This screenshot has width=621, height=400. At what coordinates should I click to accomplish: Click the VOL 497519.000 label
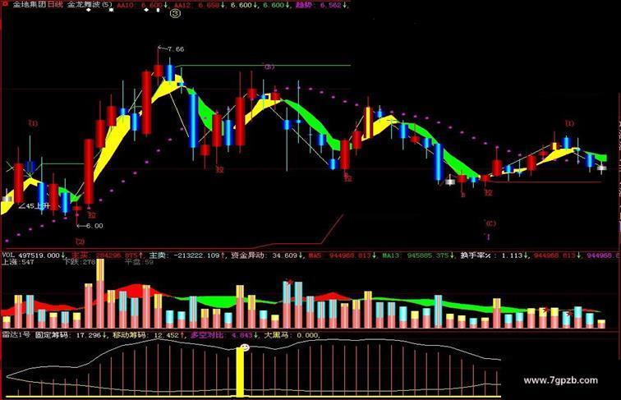(x=34, y=255)
